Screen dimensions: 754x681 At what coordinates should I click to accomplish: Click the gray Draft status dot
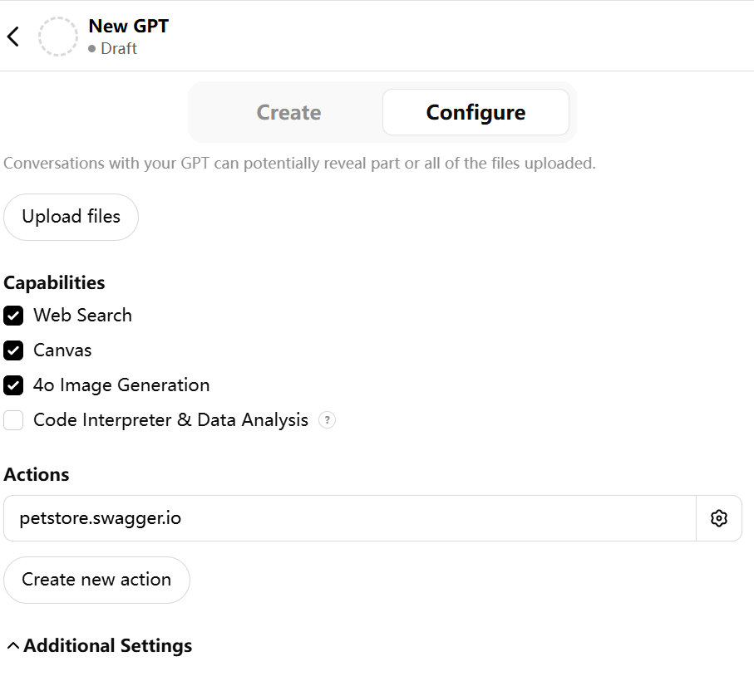coord(92,49)
